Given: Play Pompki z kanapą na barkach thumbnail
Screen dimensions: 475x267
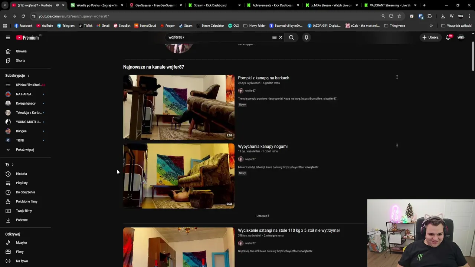Looking at the screenshot, I should coord(179,107).
